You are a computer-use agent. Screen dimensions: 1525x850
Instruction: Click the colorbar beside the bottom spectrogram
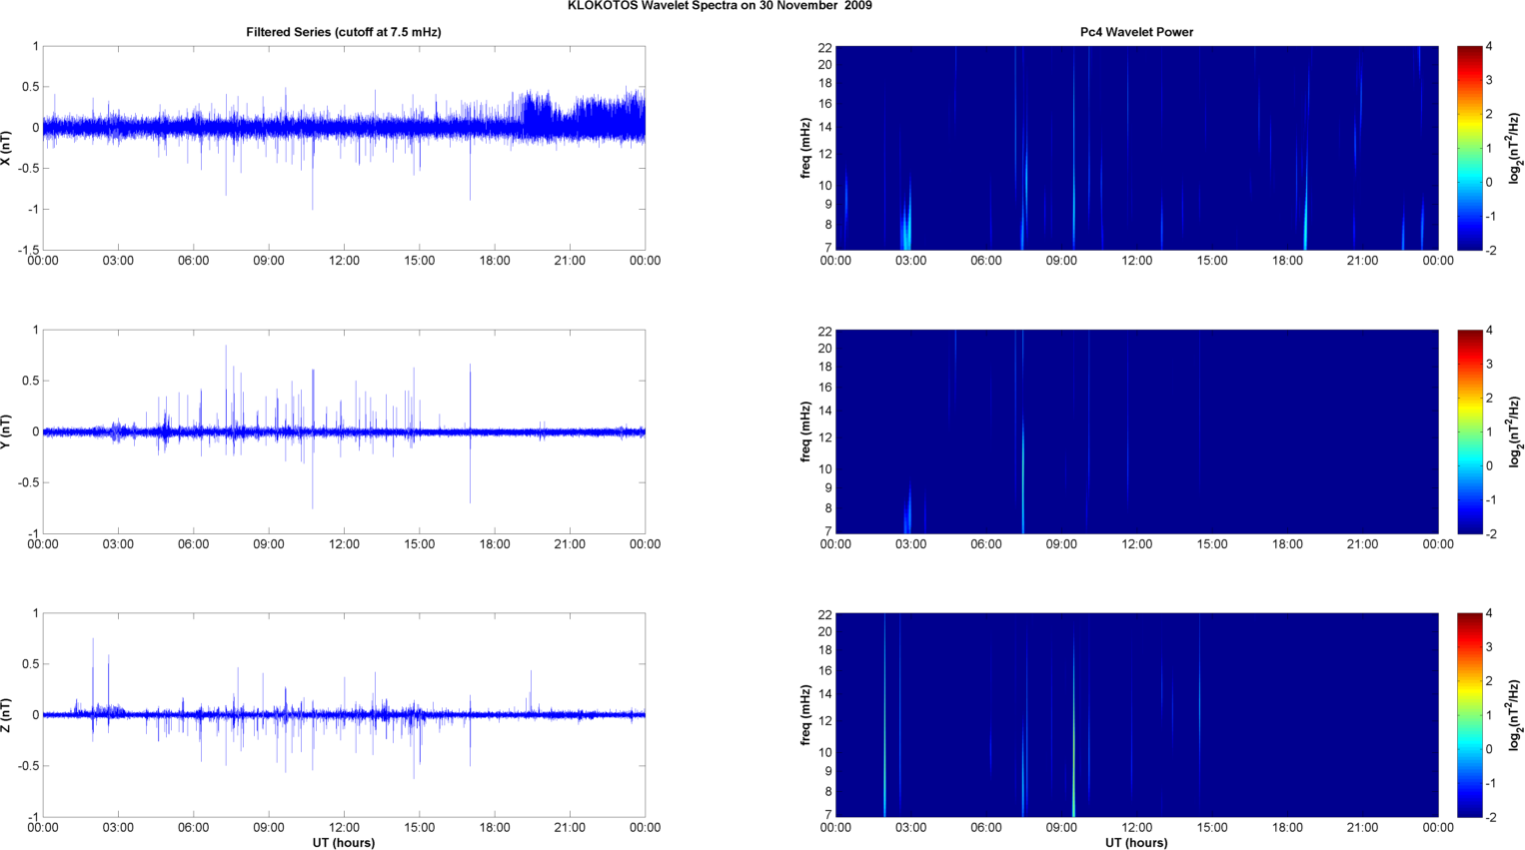click(x=1469, y=715)
